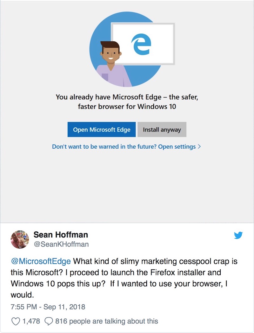Click the 'You already have Microsoft Edge' heading

click(127, 102)
